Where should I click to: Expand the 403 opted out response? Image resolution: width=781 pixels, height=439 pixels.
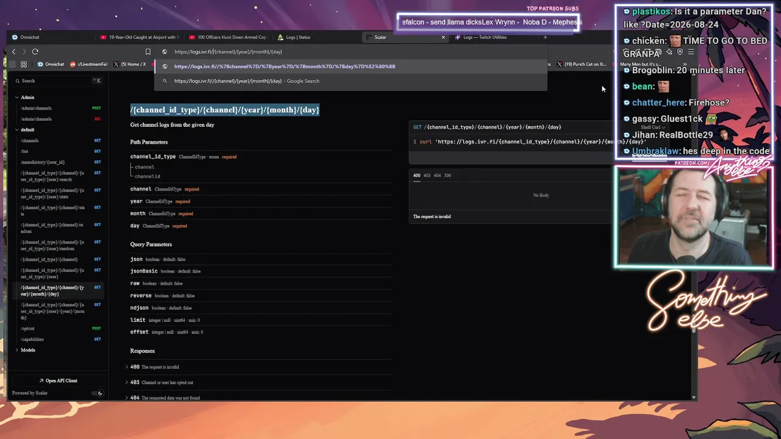(x=126, y=382)
